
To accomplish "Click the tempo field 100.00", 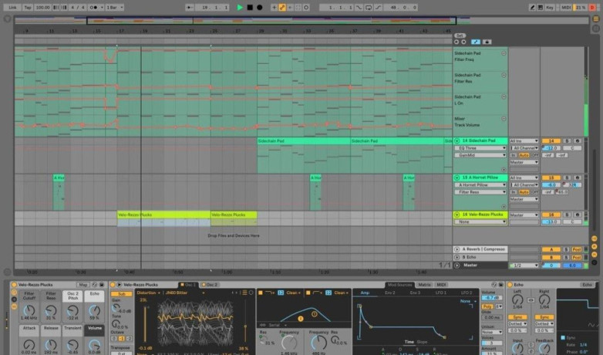I will (x=42, y=7).
